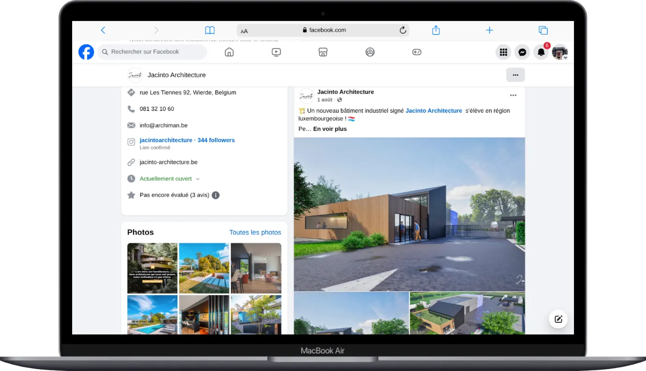Open aerial green-roof render image
646x371 pixels.
pos(468,313)
